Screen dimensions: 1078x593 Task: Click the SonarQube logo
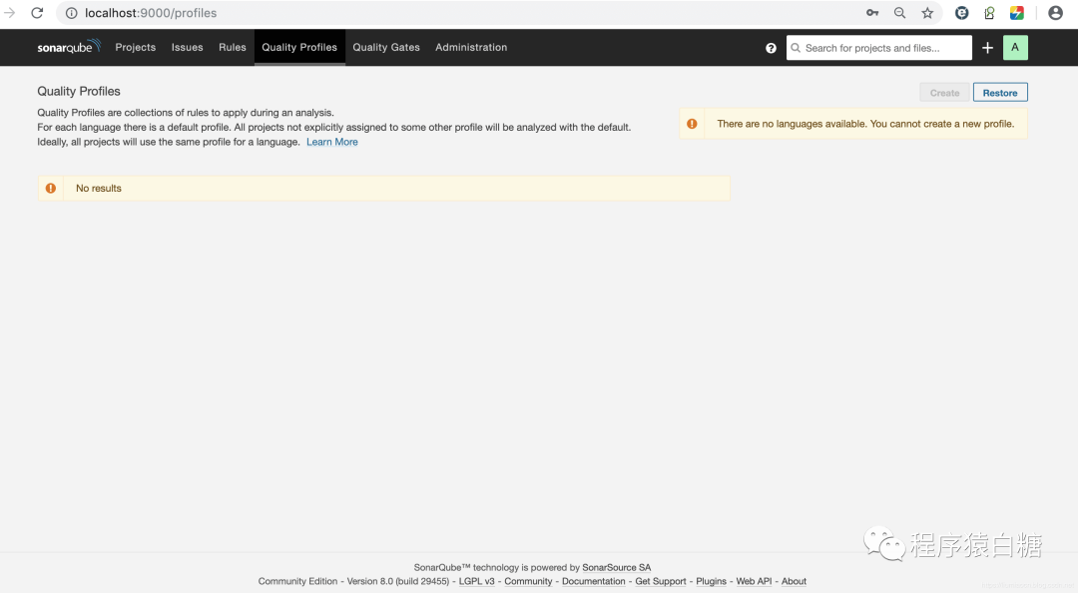click(69, 47)
